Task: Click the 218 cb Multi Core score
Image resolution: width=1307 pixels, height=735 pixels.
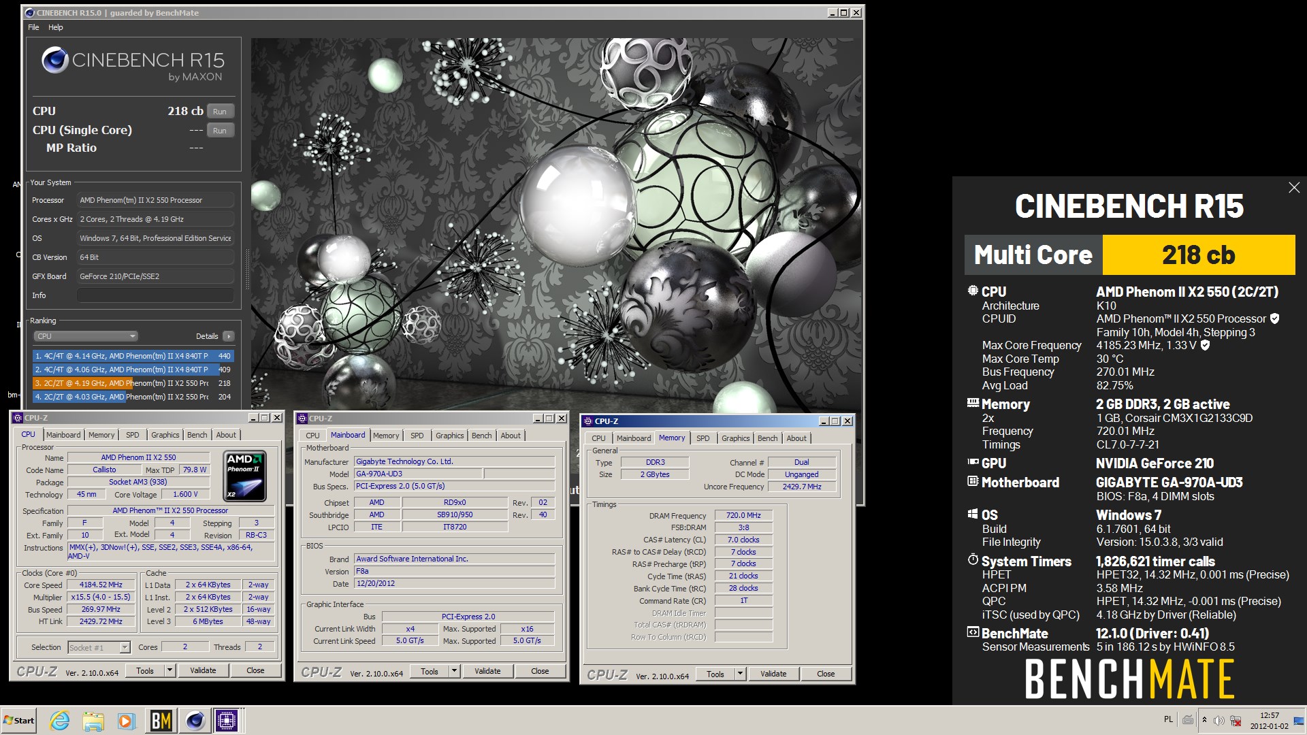Action: 1198,255
